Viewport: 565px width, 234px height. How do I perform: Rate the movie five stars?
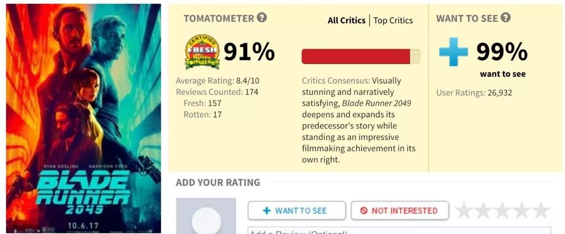[x=542, y=211]
